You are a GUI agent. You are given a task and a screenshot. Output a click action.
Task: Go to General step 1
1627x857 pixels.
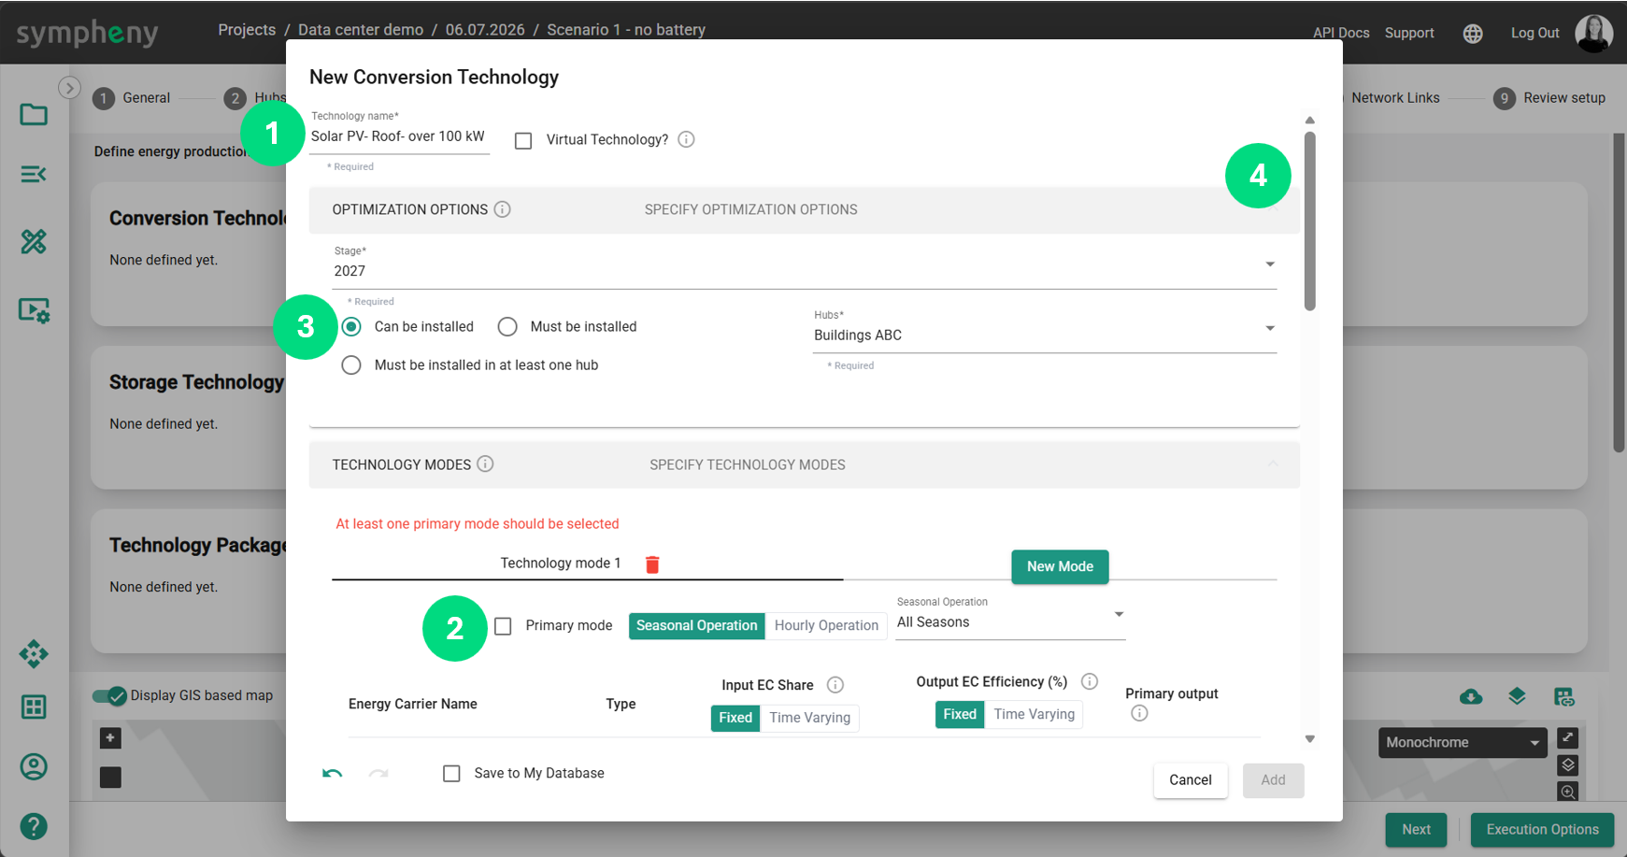pos(132,98)
